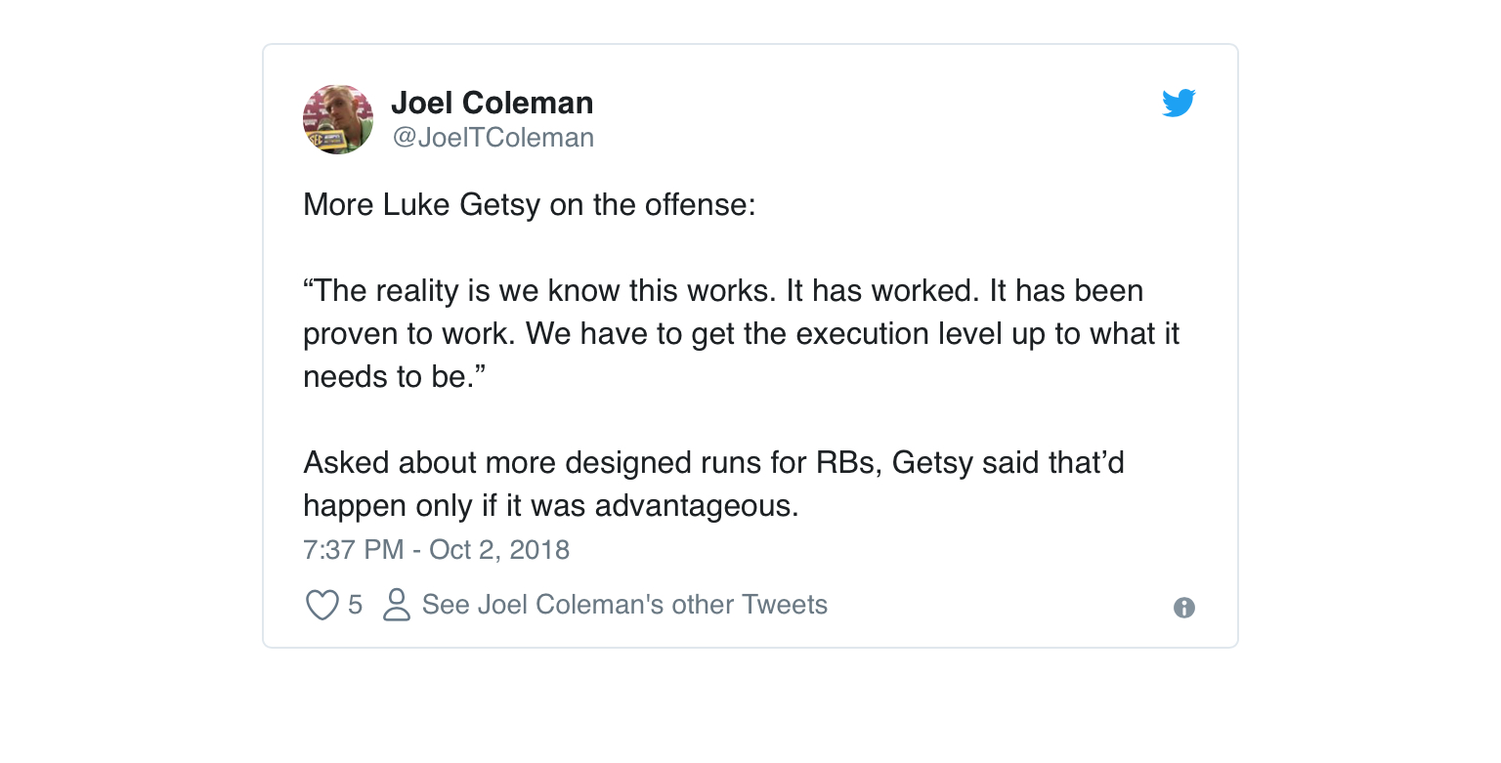Click the line "More Luke Getsy on the offense:"
Screen dimensions: 1501x763
pyautogui.click(x=529, y=205)
